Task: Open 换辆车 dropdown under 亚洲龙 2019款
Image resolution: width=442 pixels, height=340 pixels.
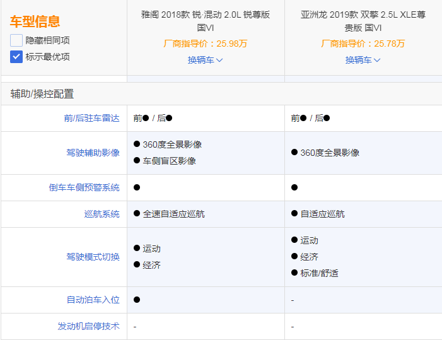Action: click(363, 60)
